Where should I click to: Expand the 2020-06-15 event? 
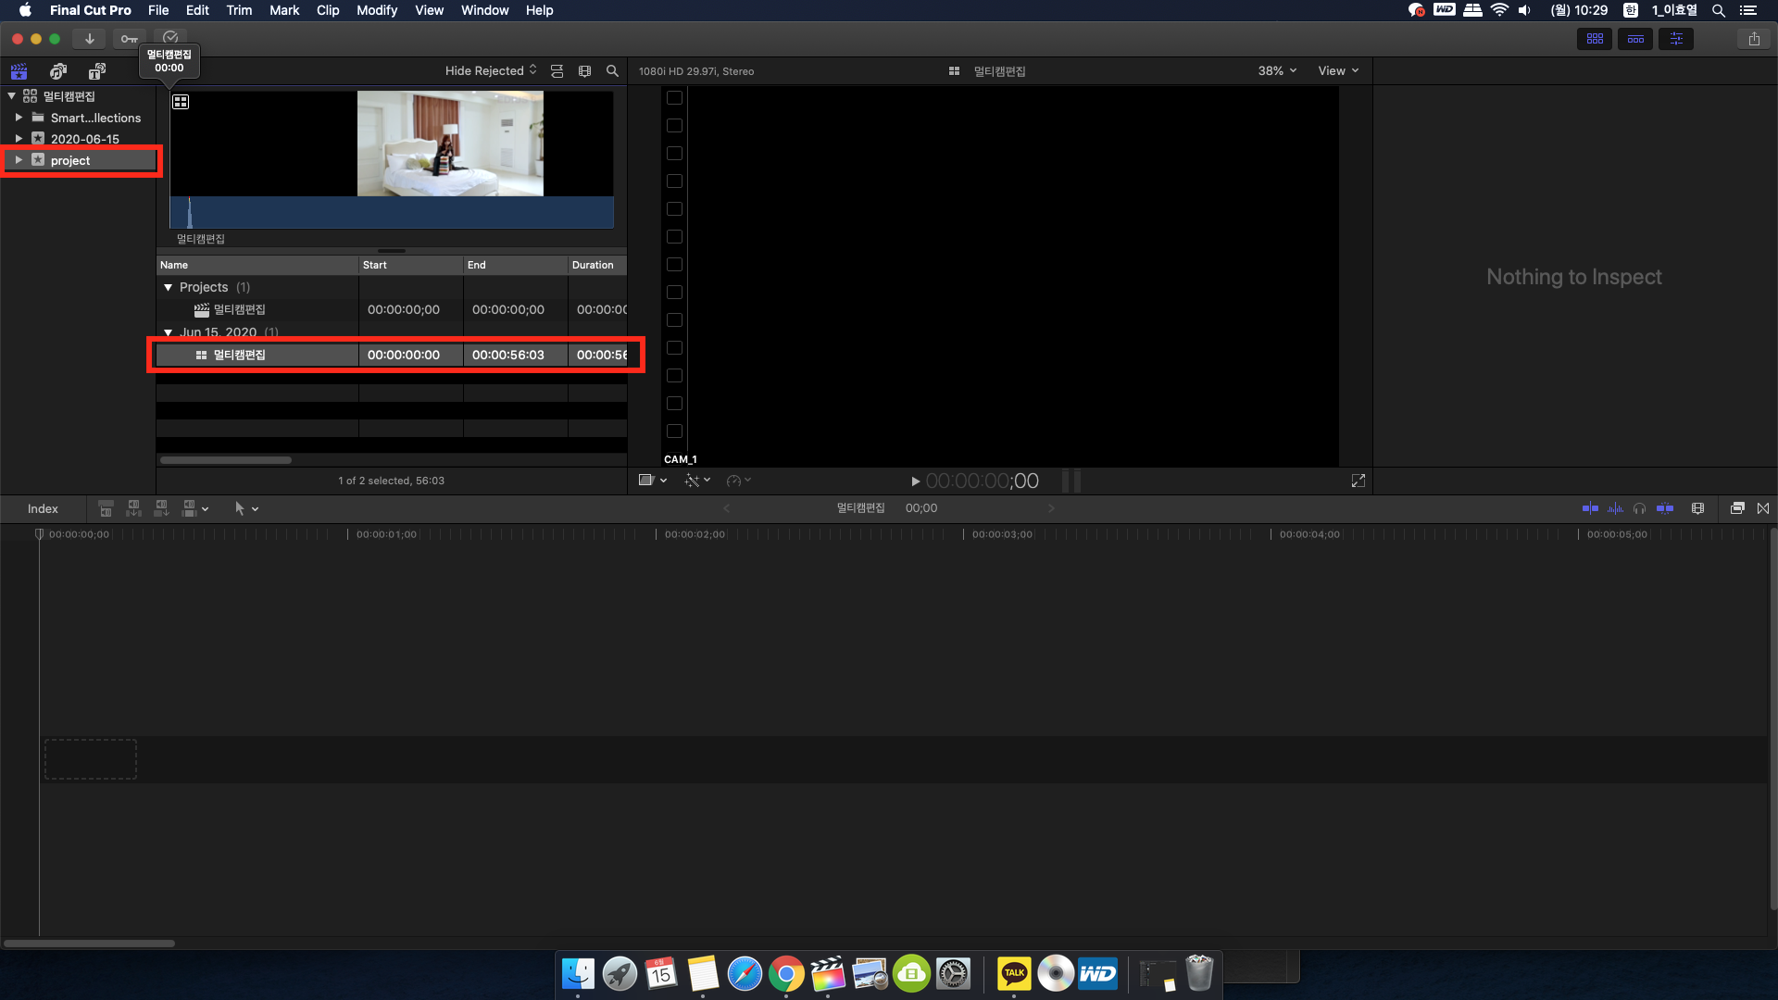[x=19, y=139]
